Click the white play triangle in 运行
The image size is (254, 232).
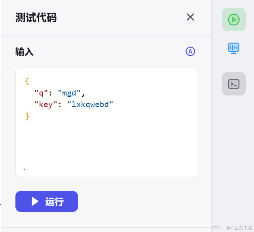(x=35, y=201)
